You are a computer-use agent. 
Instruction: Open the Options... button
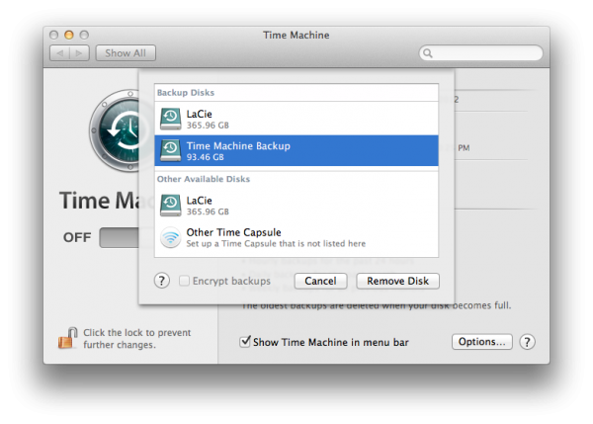481,342
